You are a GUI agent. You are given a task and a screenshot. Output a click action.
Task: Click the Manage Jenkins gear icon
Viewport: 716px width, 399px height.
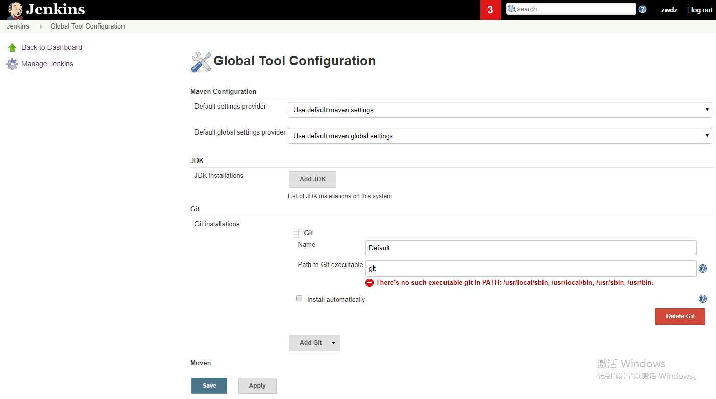pos(12,64)
